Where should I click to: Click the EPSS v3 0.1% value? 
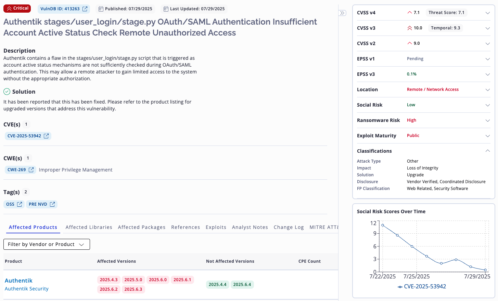(412, 74)
